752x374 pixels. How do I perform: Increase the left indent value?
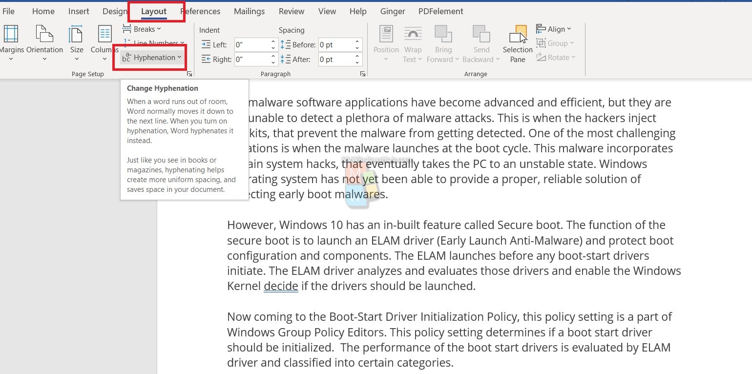click(x=273, y=42)
